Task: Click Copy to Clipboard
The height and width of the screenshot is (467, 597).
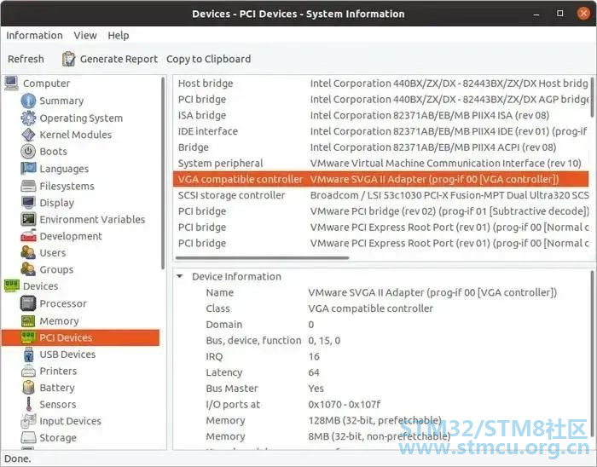Action: coord(209,59)
